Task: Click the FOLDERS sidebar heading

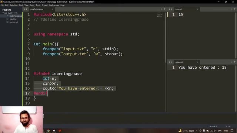Action: coord(7,10)
